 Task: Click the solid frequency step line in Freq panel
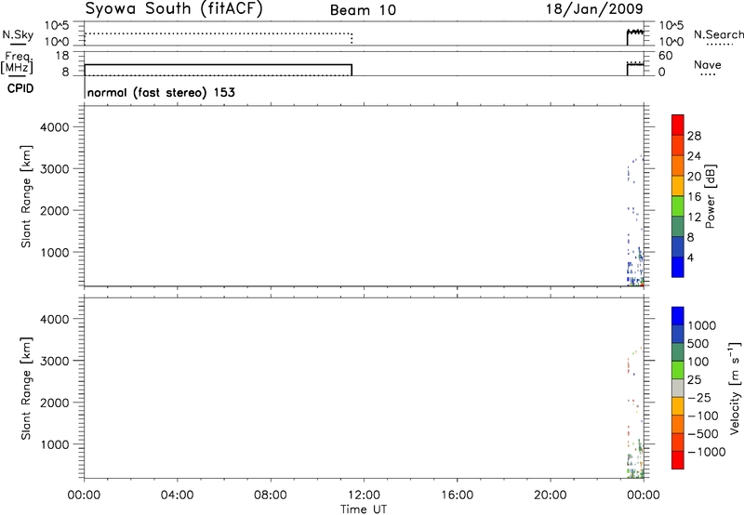point(219,64)
